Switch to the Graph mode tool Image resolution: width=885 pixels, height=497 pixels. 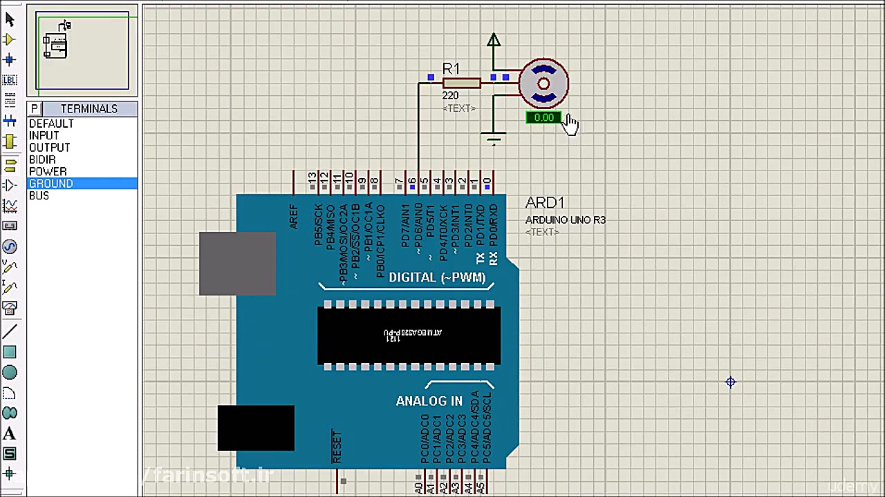click(9, 204)
